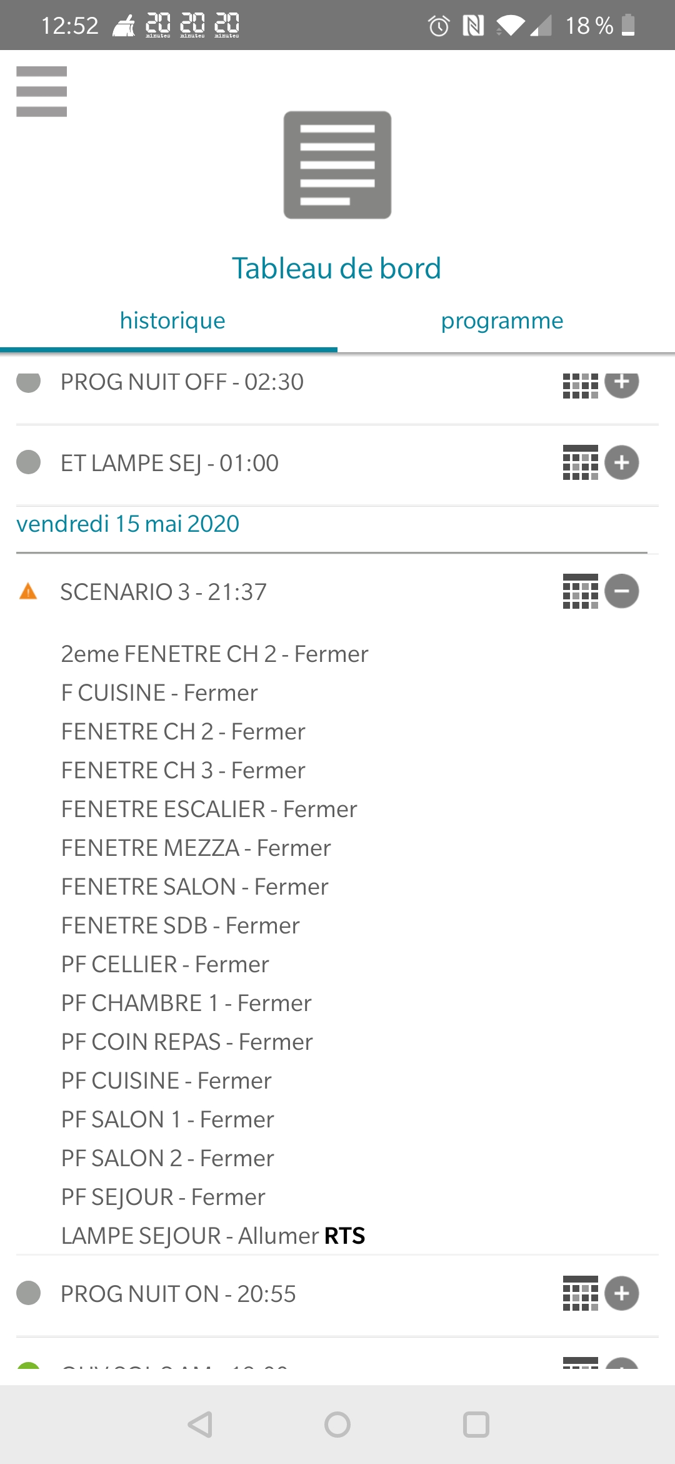Screen dimensions: 675x1464
Task: Tap the LAMPE SEJOUR Allumer RTS entry
Action: click(212, 1236)
